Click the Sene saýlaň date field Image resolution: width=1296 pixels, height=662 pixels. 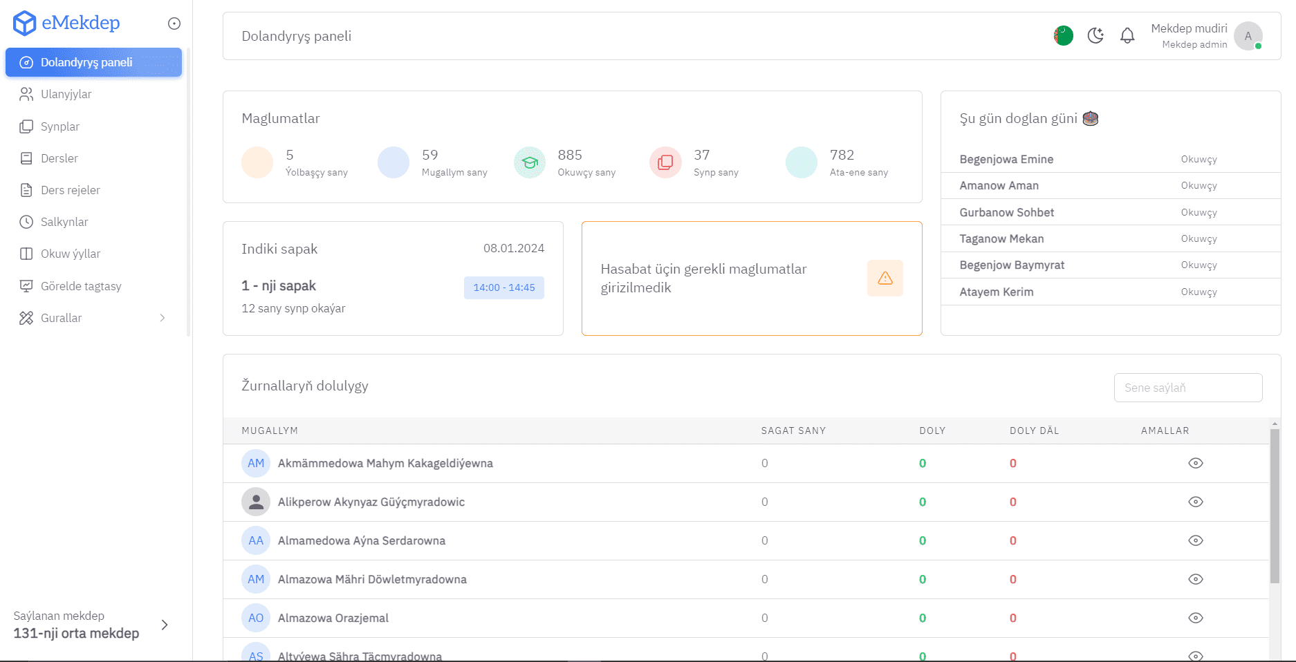(x=1187, y=388)
